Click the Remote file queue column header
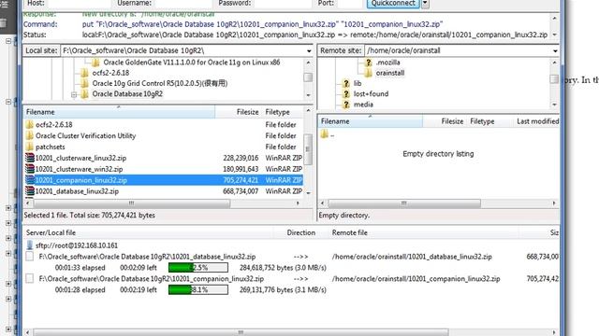 (x=423, y=232)
